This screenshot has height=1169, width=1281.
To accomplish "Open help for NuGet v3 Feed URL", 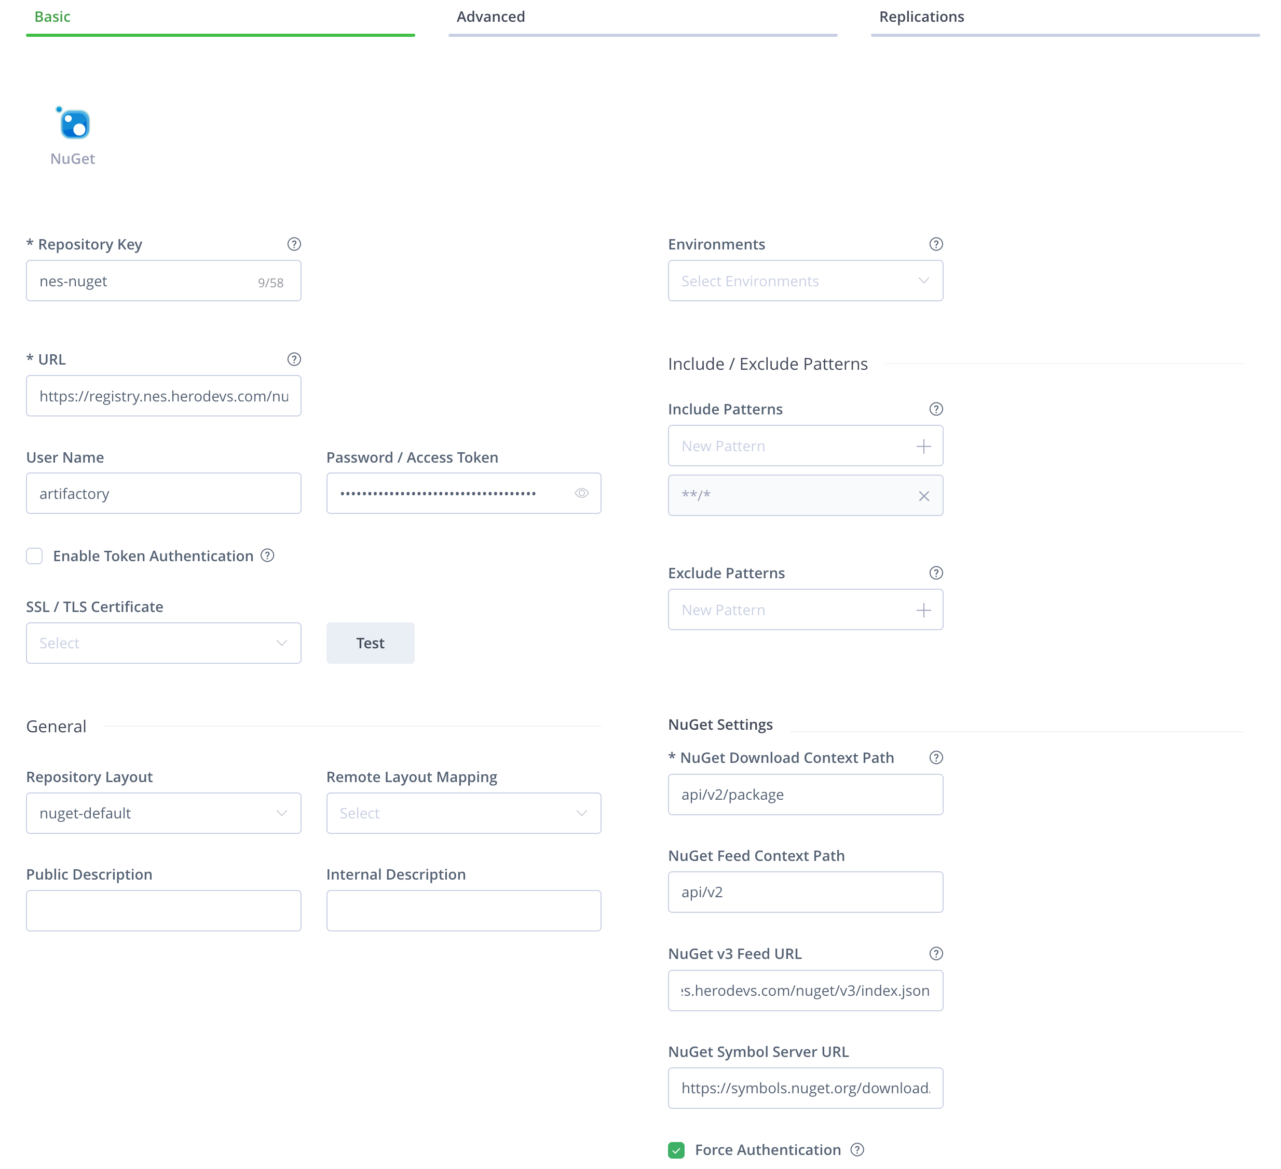I will tap(935, 953).
